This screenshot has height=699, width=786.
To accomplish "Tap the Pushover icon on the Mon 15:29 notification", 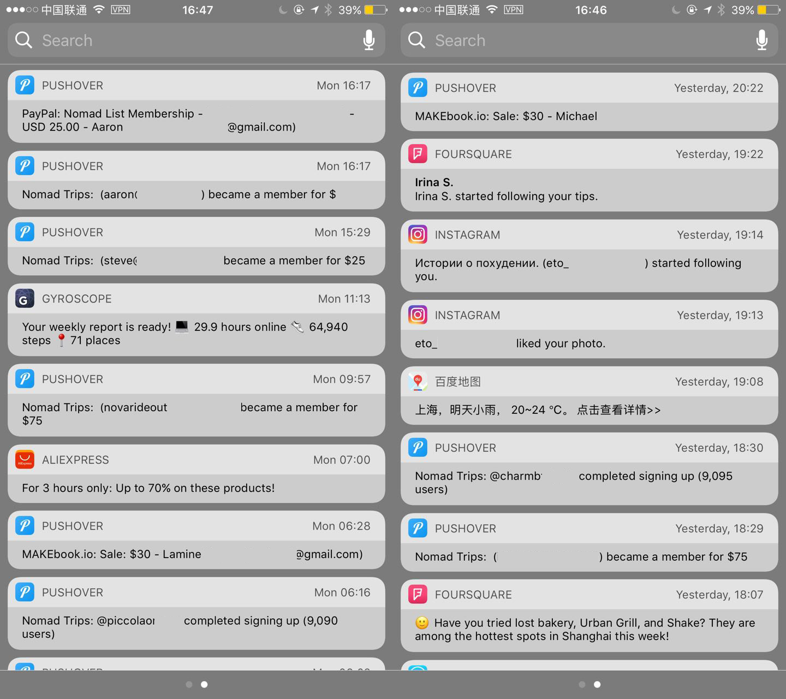I will (25, 232).
